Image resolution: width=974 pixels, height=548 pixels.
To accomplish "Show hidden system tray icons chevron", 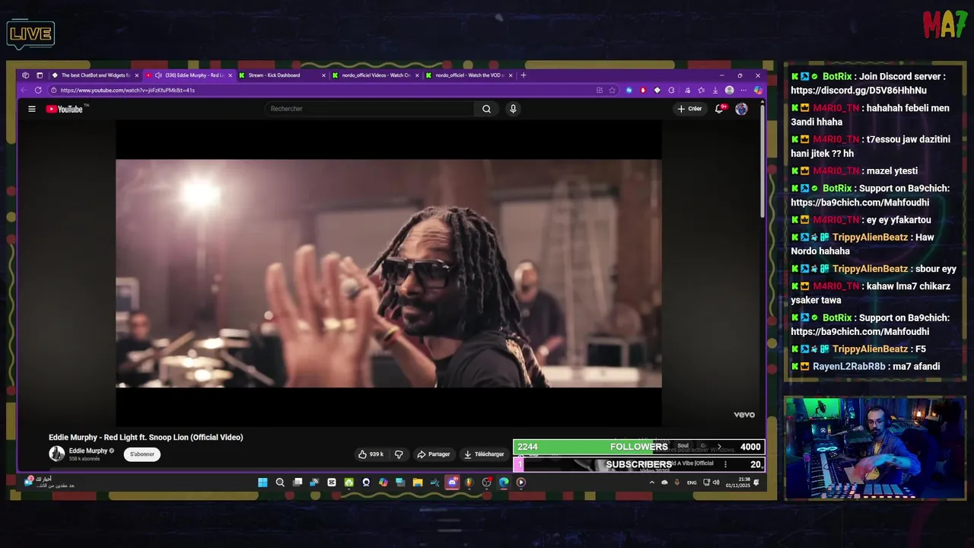I will [x=651, y=483].
